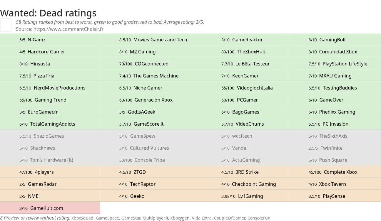
Task: Select the Shacknews 5/10 entry
Action: click(x=50, y=148)
